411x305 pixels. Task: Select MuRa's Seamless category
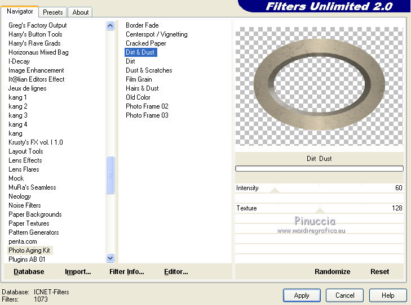tap(32, 187)
